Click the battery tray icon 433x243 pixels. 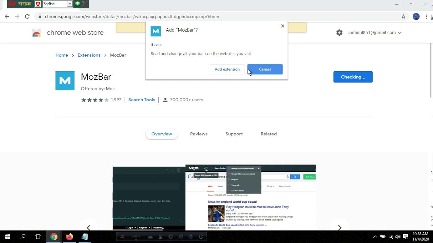coord(383,237)
